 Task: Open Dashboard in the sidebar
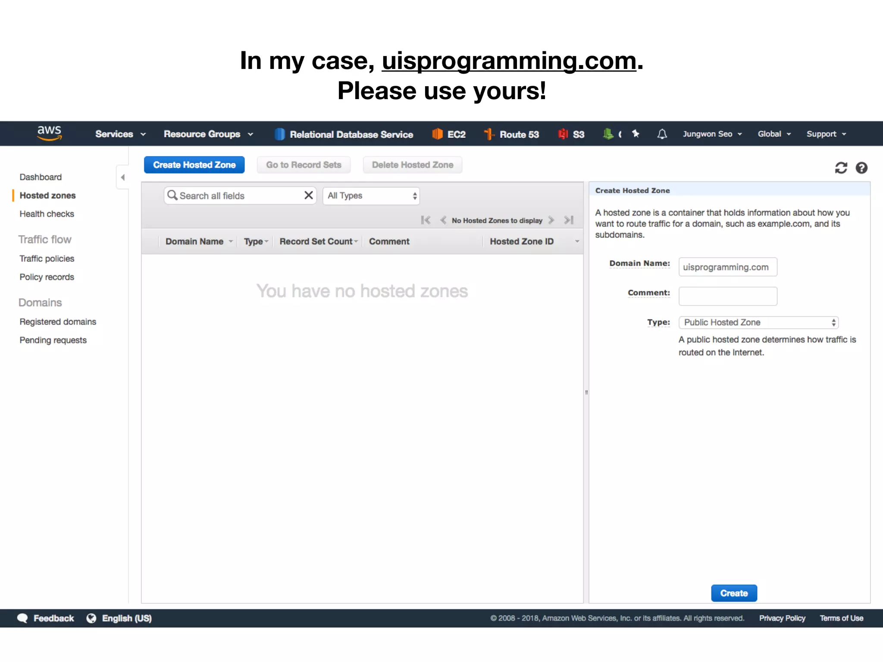click(x=41, y=177)
